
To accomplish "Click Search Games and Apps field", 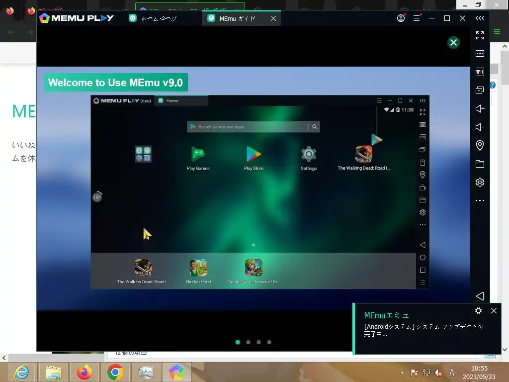I will [253, 127].
